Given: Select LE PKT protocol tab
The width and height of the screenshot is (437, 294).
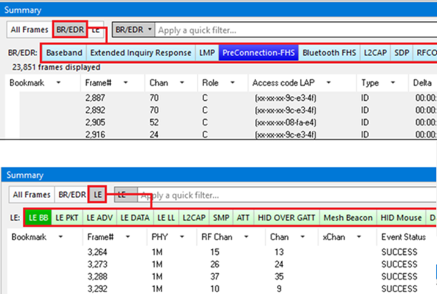Looking at the screenshot, I should click(67, 218).
